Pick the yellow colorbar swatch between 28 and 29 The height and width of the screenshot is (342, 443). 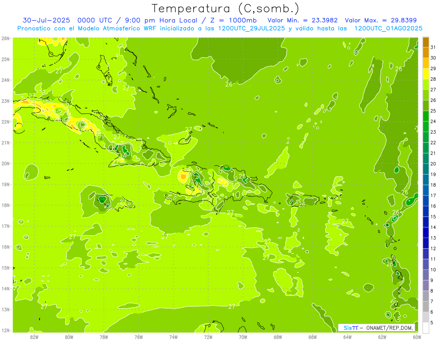(x=426, y=74)
